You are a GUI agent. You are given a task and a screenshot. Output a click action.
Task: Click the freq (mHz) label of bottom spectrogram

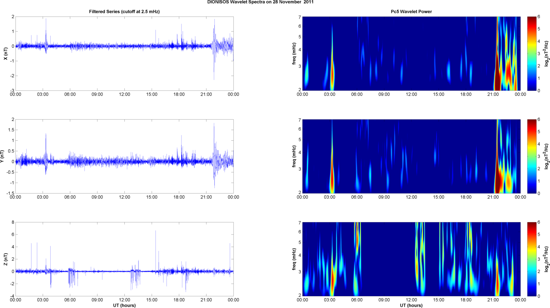coord(294,259)
